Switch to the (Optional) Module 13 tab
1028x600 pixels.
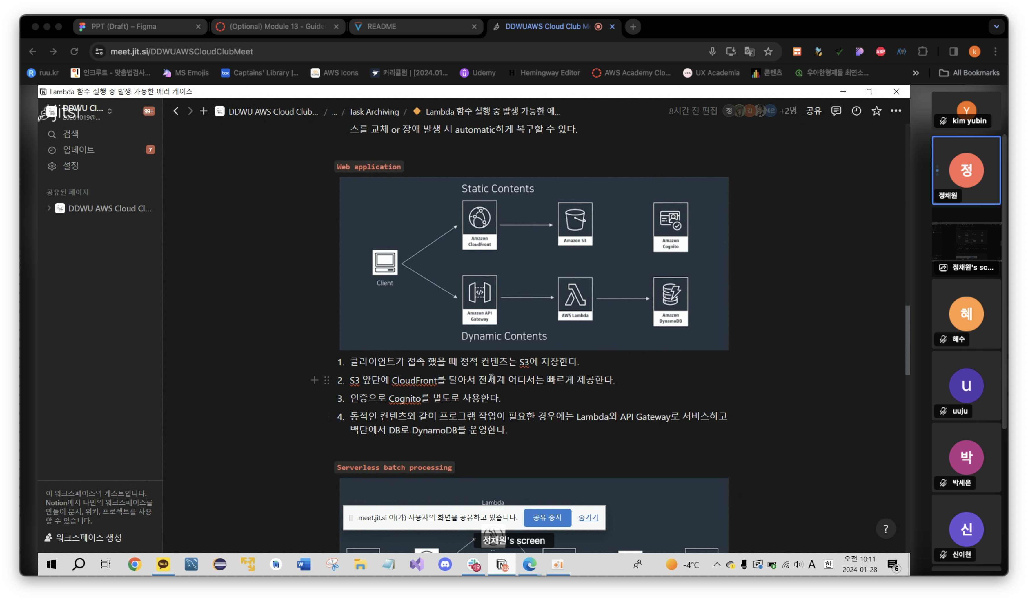(x=278, y=26)
